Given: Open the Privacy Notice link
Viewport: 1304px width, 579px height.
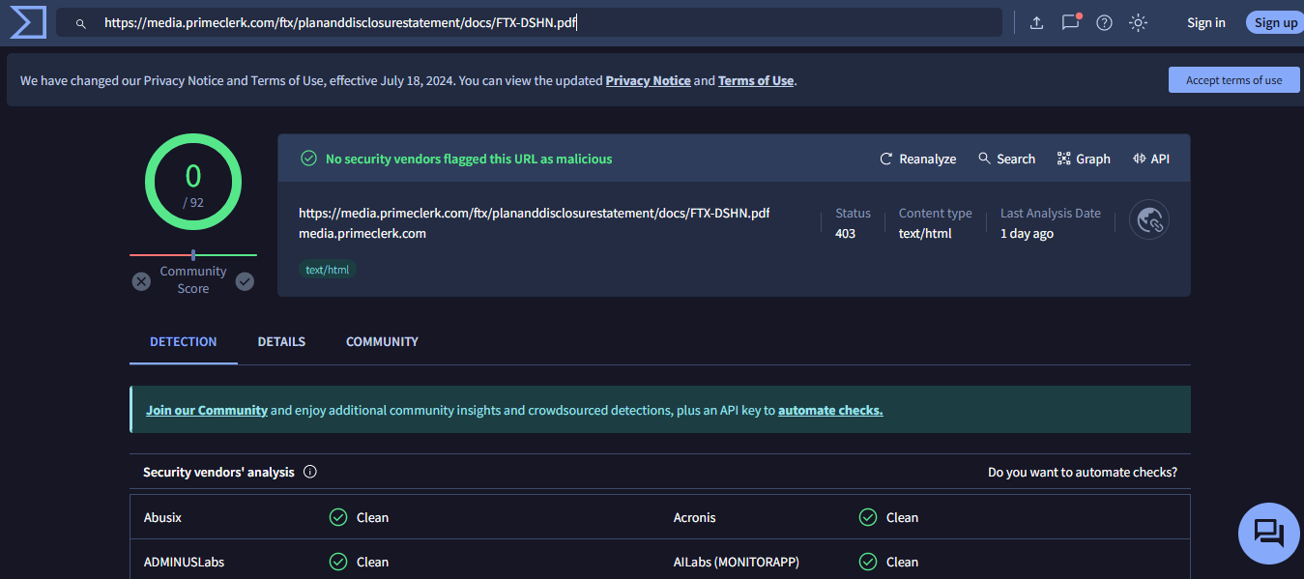Looking at the screenshot, I should (x=648, y=81).
